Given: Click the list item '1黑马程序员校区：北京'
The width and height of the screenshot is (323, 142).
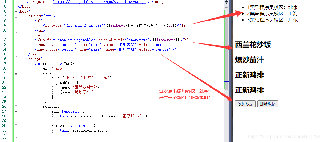Looking at the screenshot, I should click(273, 8).
